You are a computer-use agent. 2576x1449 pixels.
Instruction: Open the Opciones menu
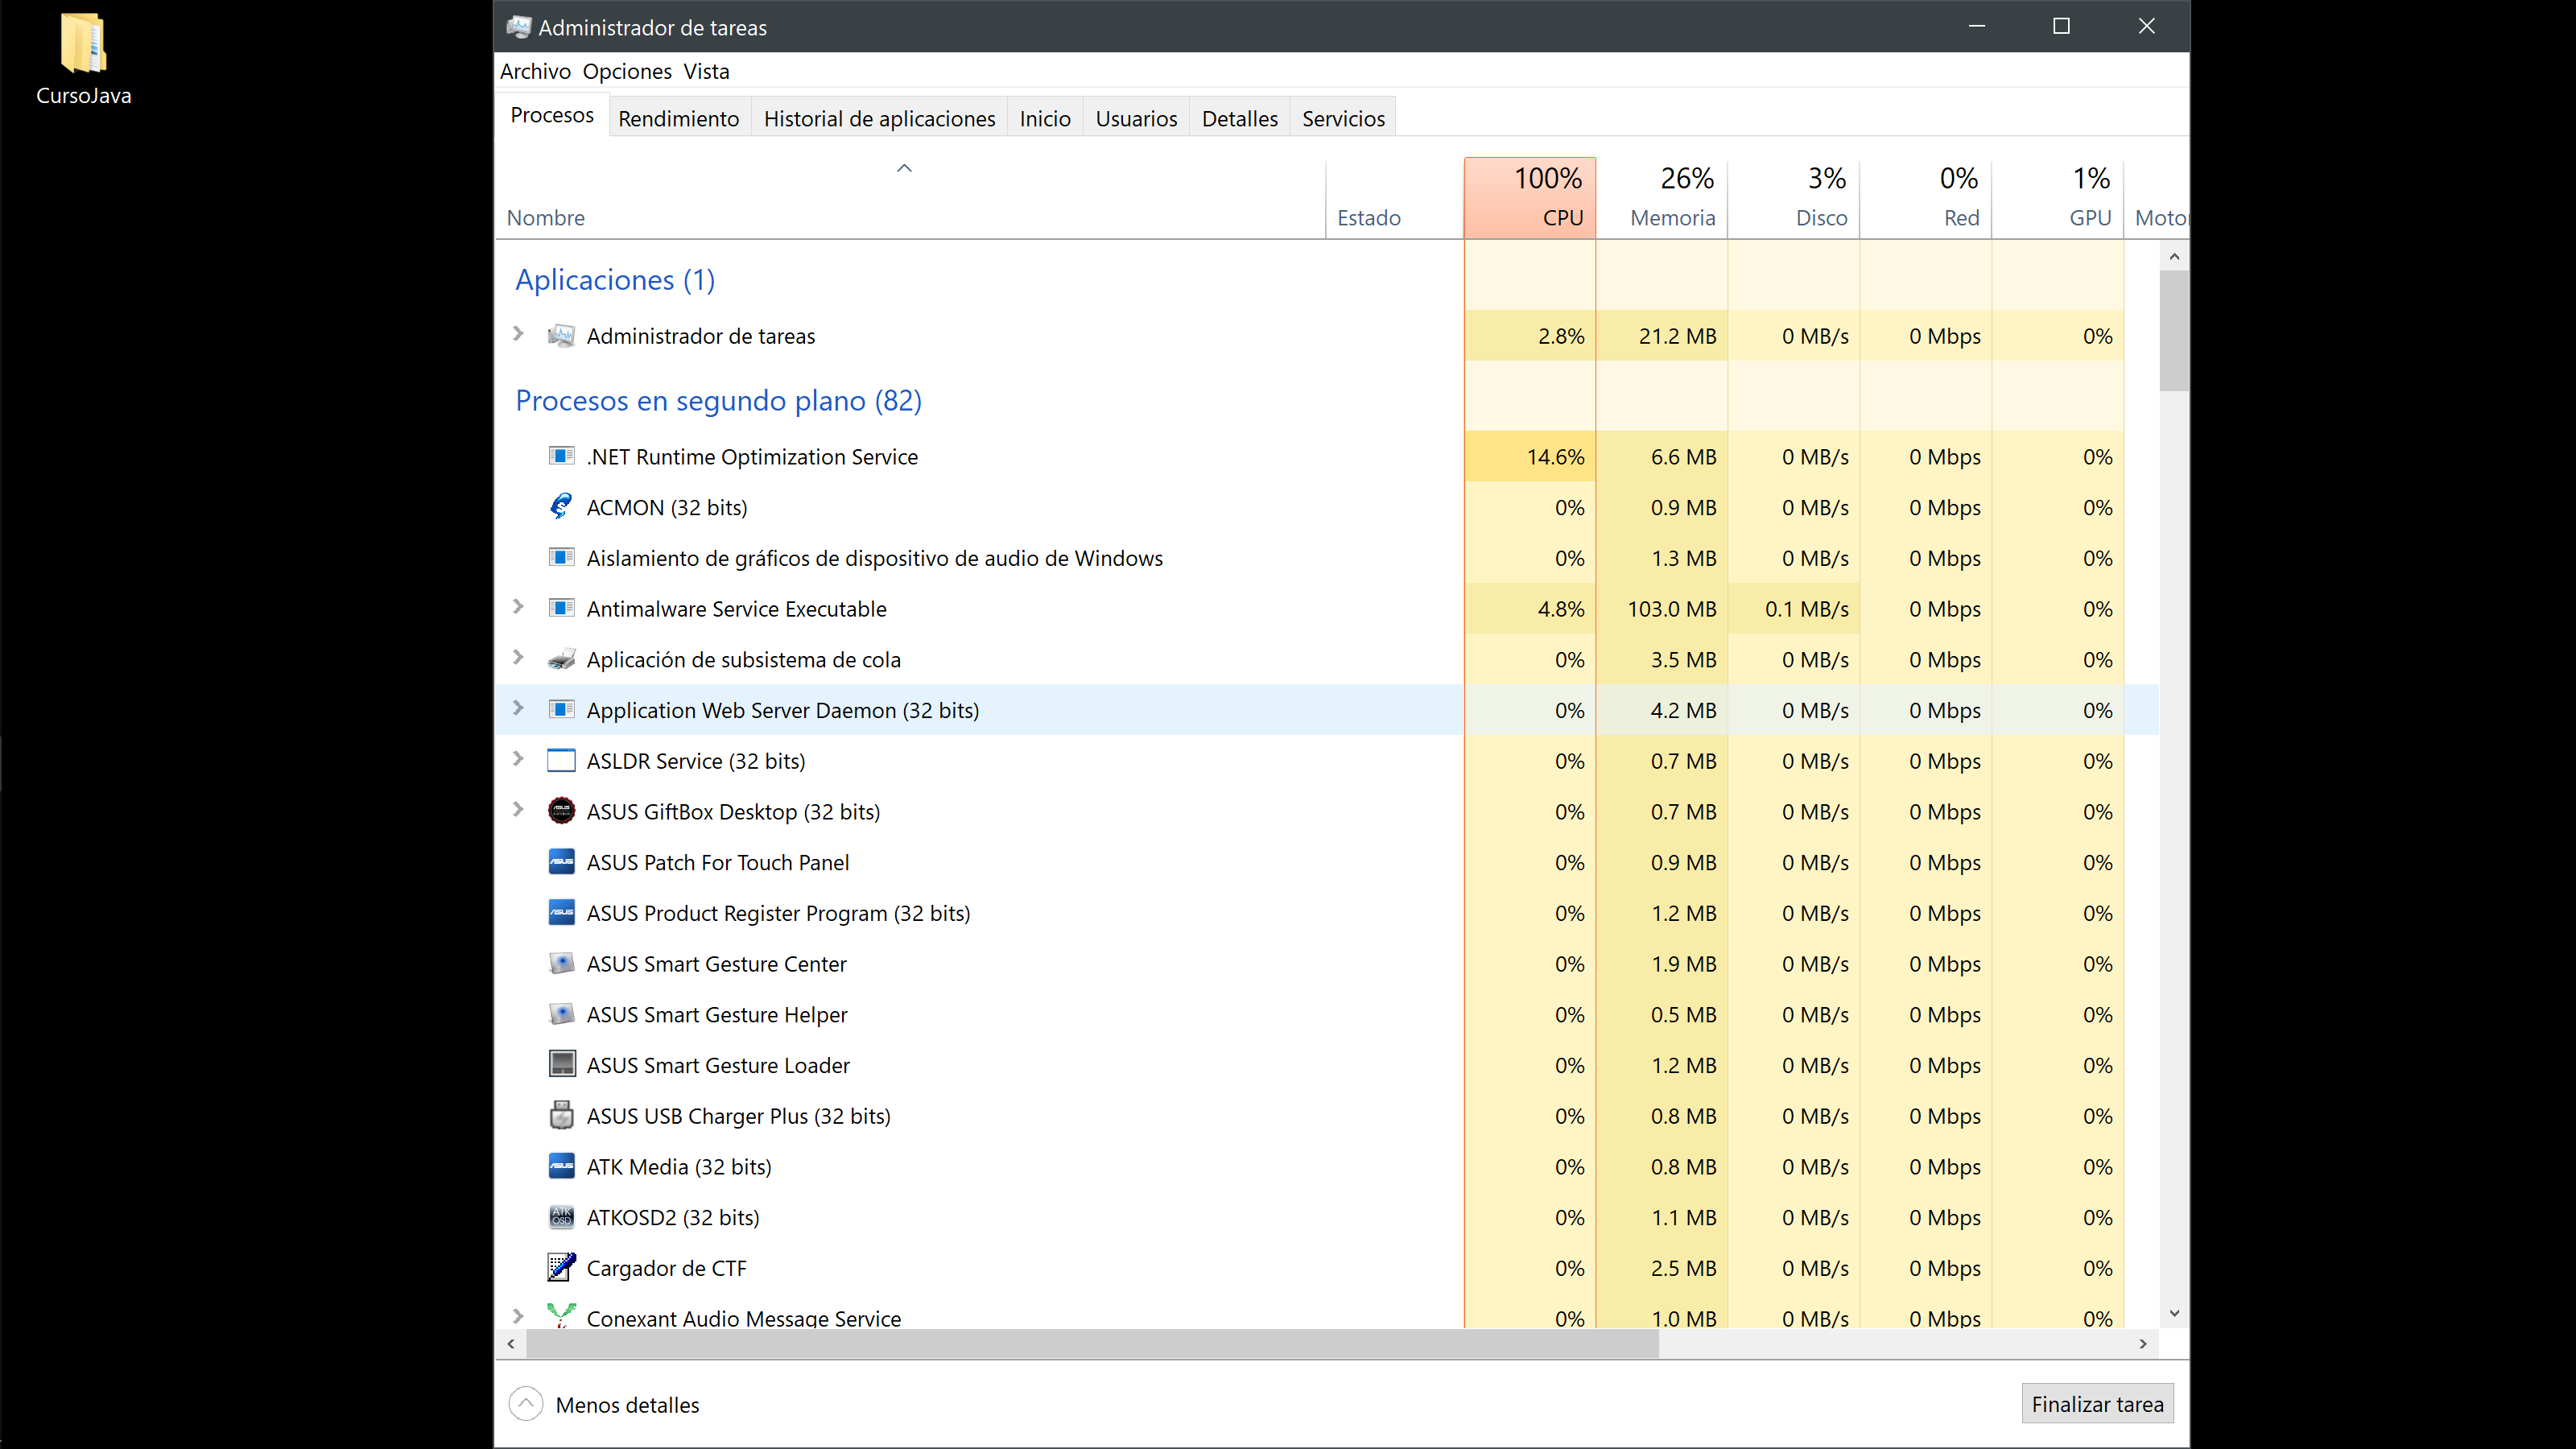[627, 71]
